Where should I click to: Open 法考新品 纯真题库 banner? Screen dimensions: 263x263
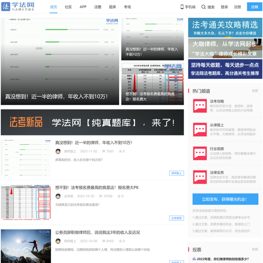(92, 122)
